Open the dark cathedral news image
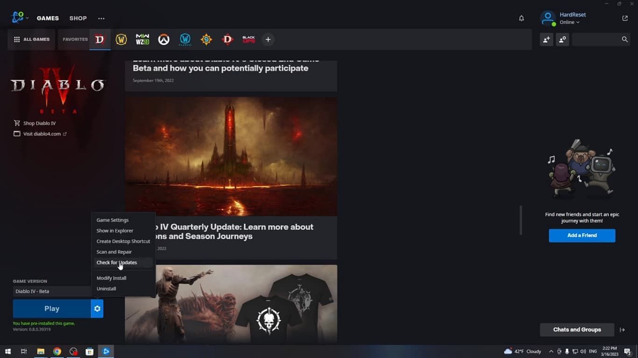This screenshot has width=638, height=358. coord(231,156)
